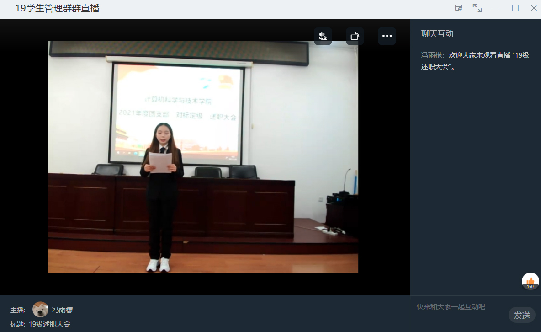
Task: Click the stream title 19级述职大会
Action: click(x=50, y=324)
